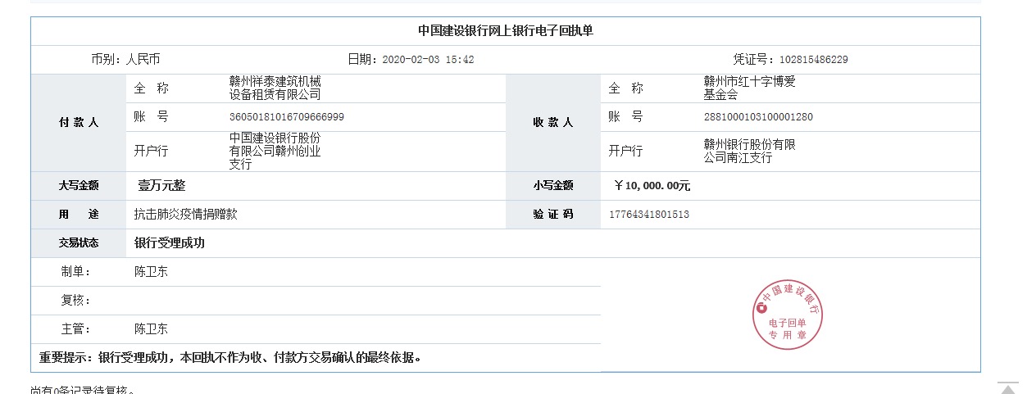Click the payer 全称 label
Screen dimensions: 1027x394
(151, 88)
